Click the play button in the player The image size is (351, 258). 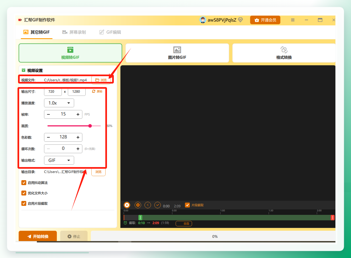(x=127, y=205)
